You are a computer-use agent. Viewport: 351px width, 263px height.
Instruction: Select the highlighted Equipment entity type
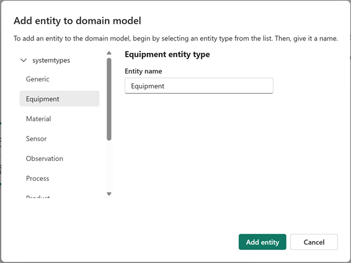[x=60, y=99]
